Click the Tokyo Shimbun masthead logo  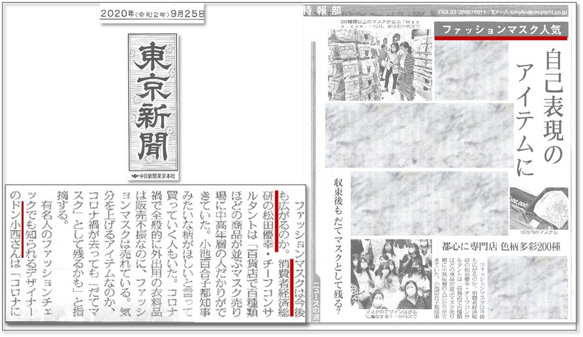(152, 103)
